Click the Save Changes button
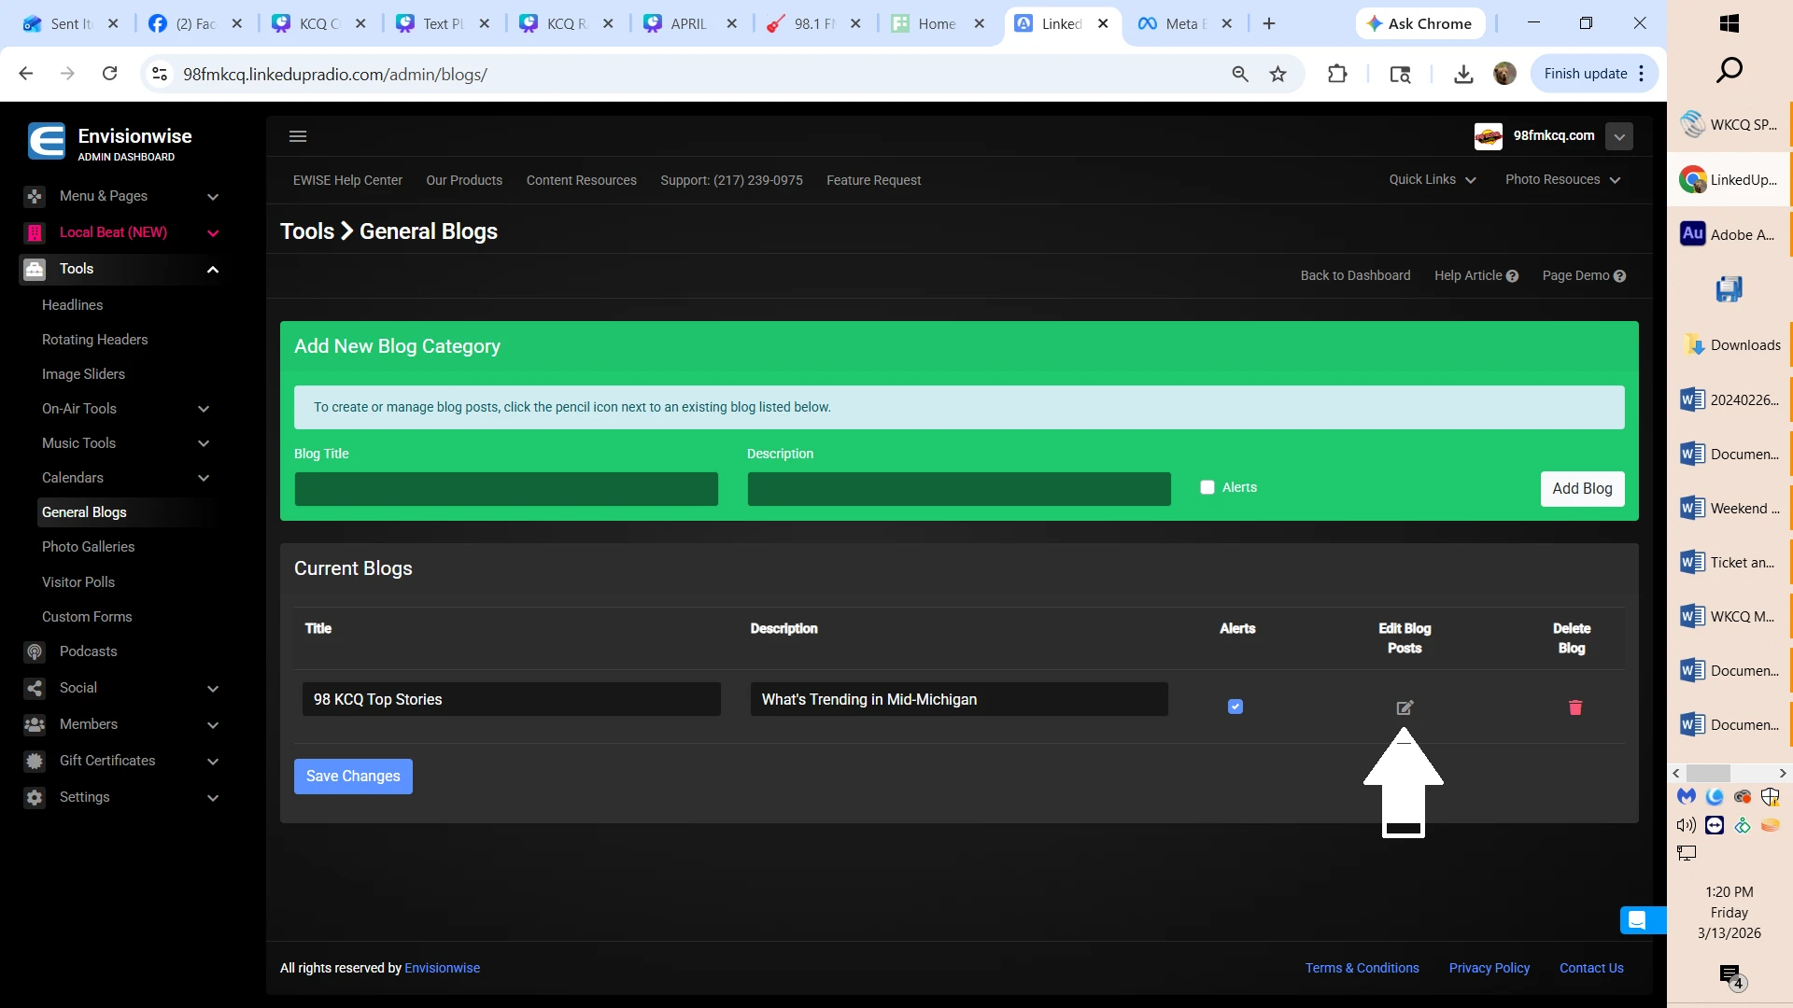Screen dimensions: 1793x1008 pyautogui.click(x=353, y=776)
